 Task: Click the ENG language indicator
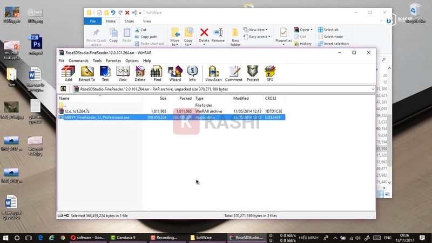pyautogui.click(x=388, y=238)
